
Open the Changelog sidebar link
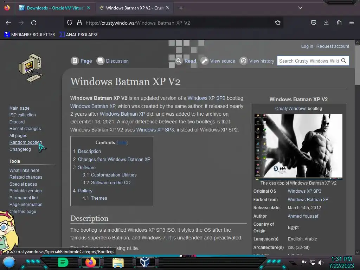(x=20, y=149)
